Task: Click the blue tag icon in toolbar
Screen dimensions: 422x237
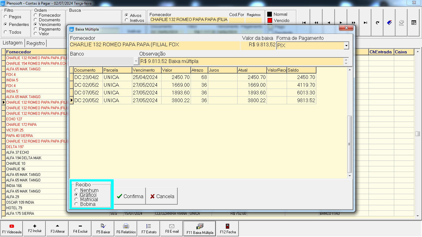Action: 390,23
